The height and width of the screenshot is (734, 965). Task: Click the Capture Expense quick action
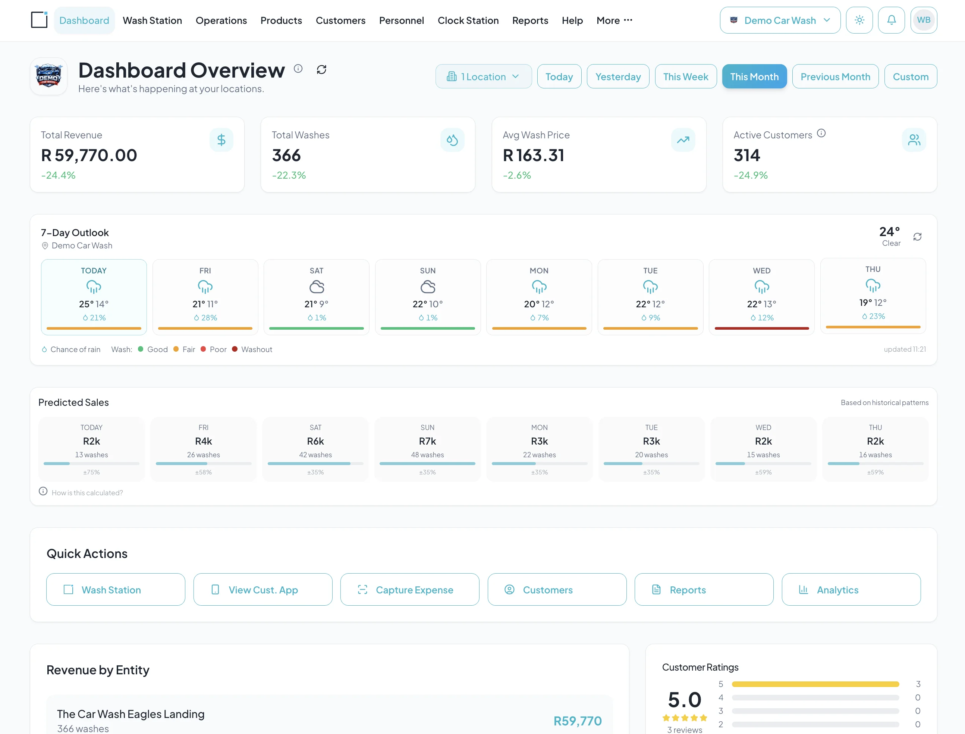coord(409,589)
